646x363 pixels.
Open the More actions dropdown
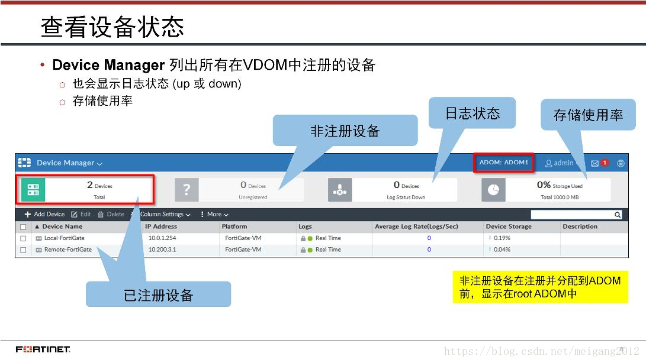click(214, 214)
